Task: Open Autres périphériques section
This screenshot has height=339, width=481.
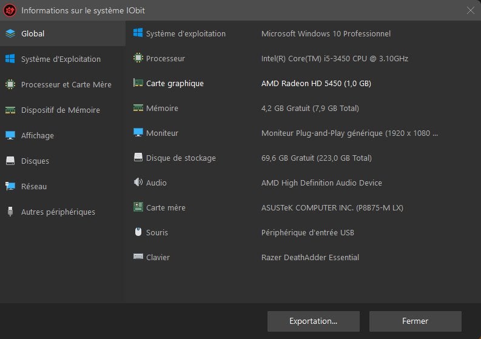Action: tap(62, 212)
